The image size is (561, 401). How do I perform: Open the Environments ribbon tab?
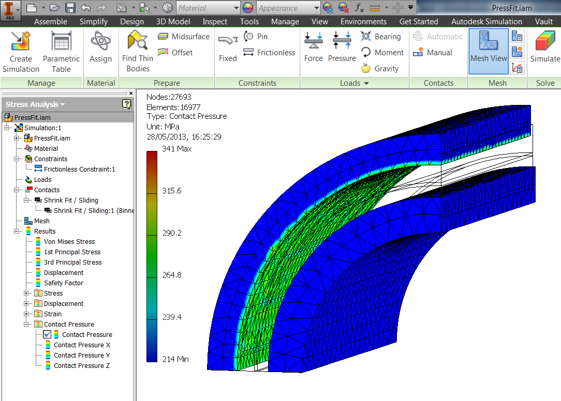pyautogui.click(x=363, y=22)
